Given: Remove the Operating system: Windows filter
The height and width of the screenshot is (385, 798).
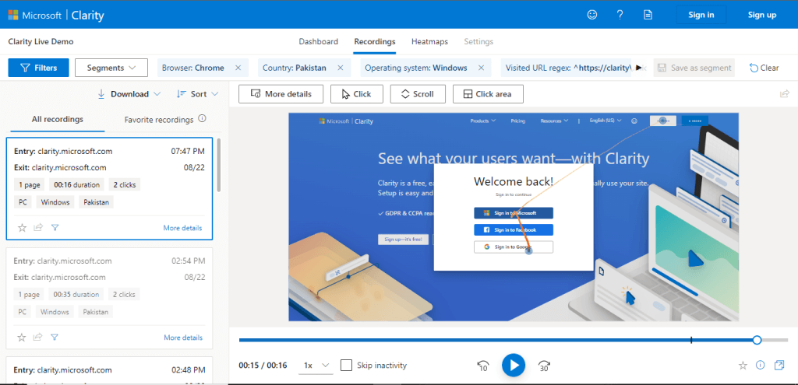Looking at the screenshot, I should 481,68.
